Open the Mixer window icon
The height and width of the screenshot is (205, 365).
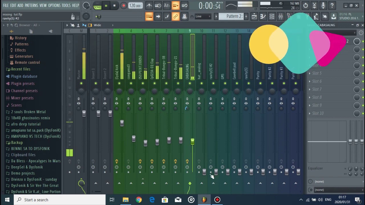281,17
